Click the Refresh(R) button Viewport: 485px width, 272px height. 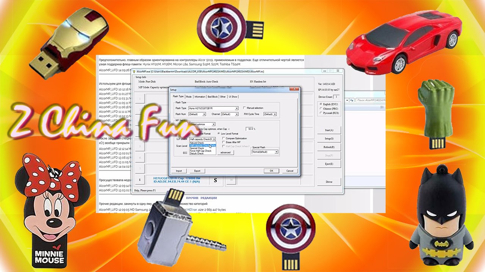(329, 147)
